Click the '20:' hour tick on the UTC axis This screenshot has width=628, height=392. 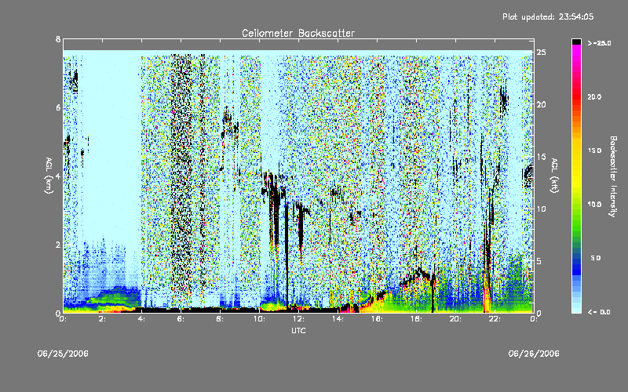pyautogui.click(x=455, y=319)
